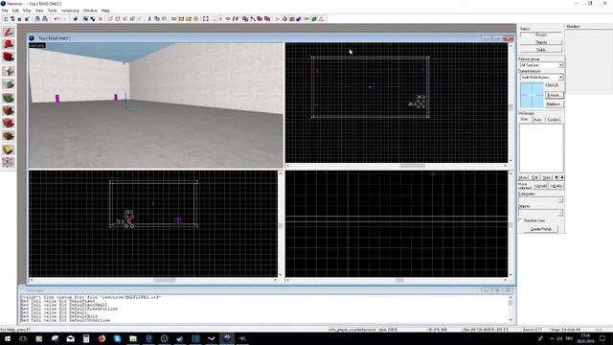Select the Clipping tool in left toolbar
The height and width of the screenshot is (345, 613).
(8, 149)
